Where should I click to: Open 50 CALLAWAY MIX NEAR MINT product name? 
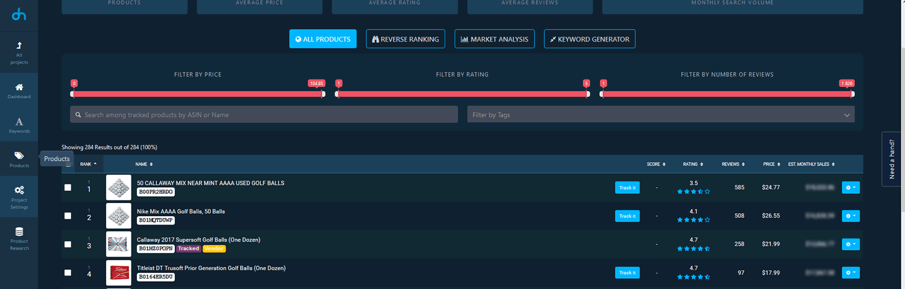(211, 183)
